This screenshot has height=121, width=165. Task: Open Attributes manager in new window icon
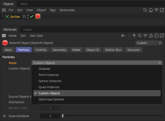tap(162, 36)
